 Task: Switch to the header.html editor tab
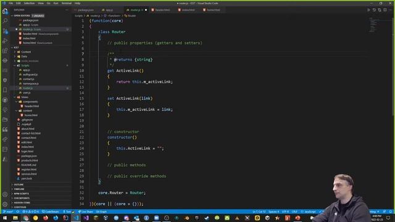(x=162, y=10)
